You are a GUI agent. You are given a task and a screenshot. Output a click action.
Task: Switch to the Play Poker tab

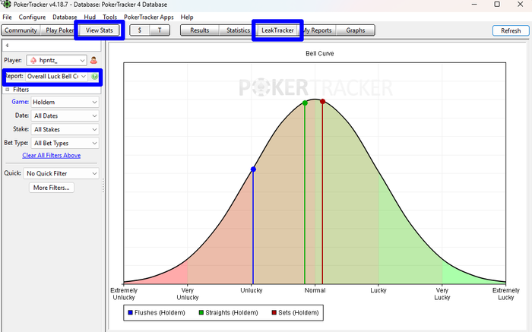pyautogui.click(x=59, y=30)
